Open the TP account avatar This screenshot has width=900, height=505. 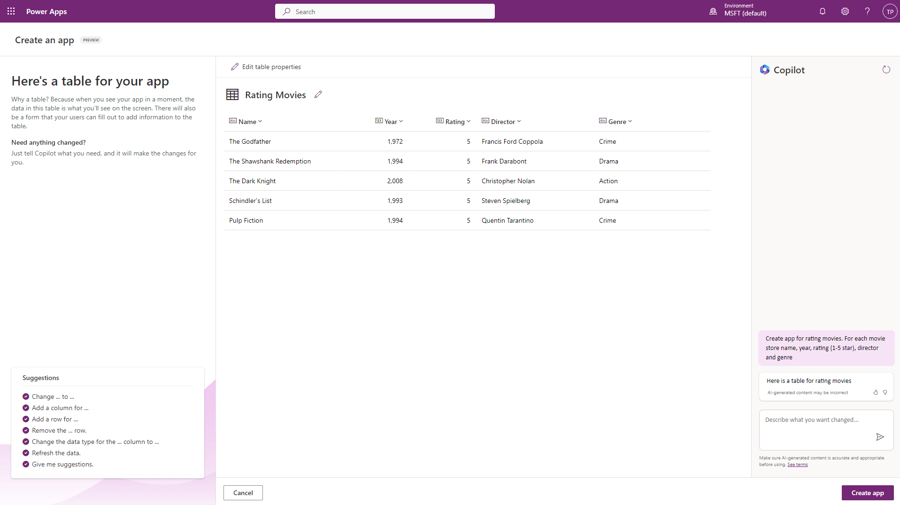click(x=889, y=11)
